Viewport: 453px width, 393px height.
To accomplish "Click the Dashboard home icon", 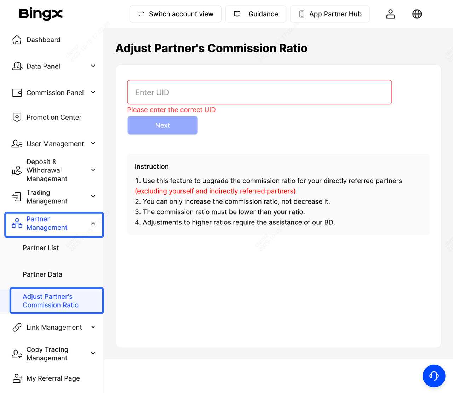I will point(17,40).
